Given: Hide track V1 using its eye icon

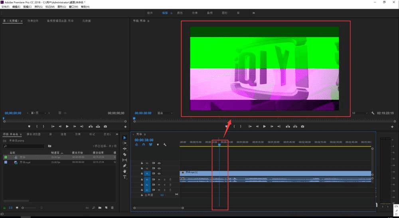Looking at the screenshot, I should pyautogui.click(x=159, y=174).
